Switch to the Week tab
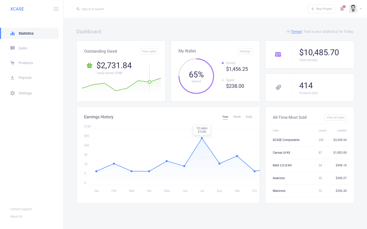This screenshot has height=229, width=367. tap(237, 117)
